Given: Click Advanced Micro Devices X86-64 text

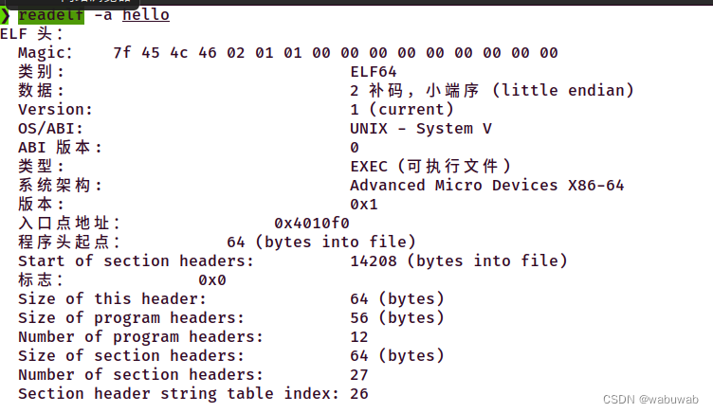Looking at the screenshot, I should coord(487,186).
